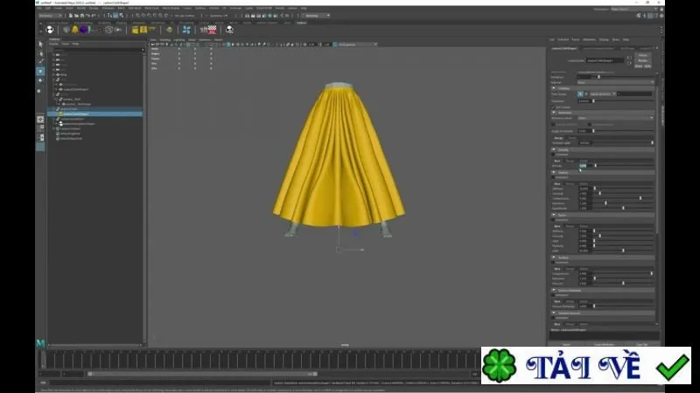Click the Focus button in Attribute Editor

[x=642, y=55]
